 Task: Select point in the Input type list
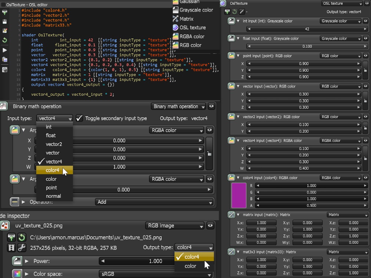[55, 188]
